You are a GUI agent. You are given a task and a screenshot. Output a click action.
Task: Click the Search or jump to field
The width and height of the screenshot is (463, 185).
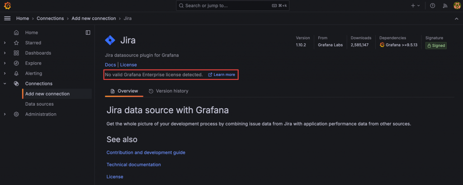[x=233, y=5]
